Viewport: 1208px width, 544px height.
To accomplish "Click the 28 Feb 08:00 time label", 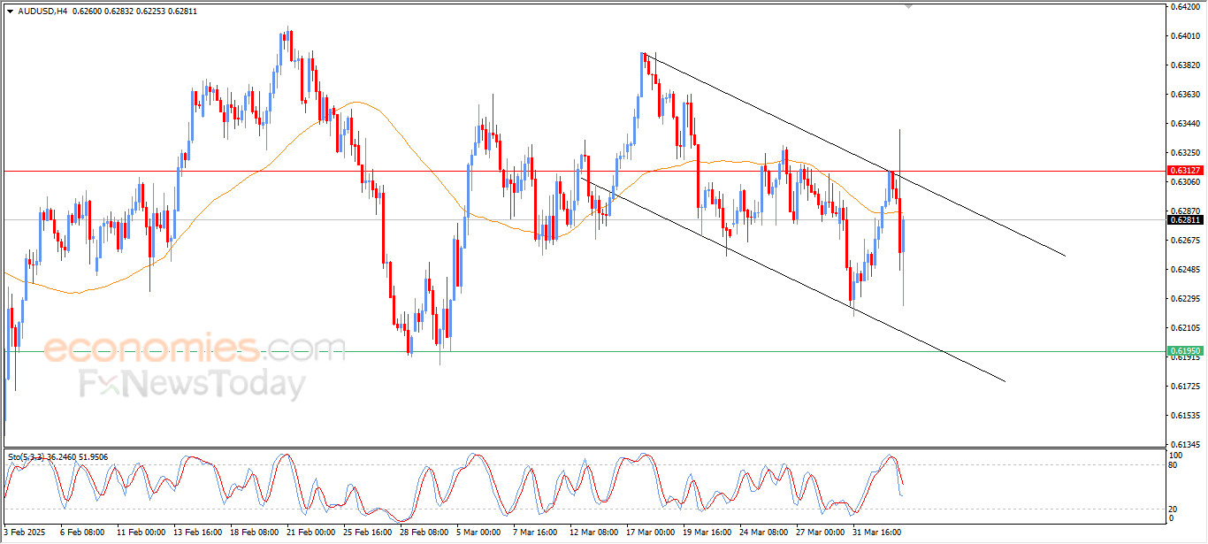I will pos(424,533).
